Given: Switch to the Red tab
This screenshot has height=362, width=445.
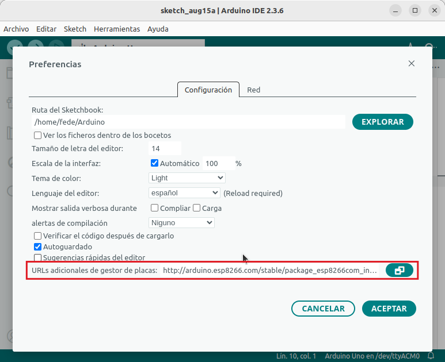Looking at the screenshot, I should (x=253, y=90).
